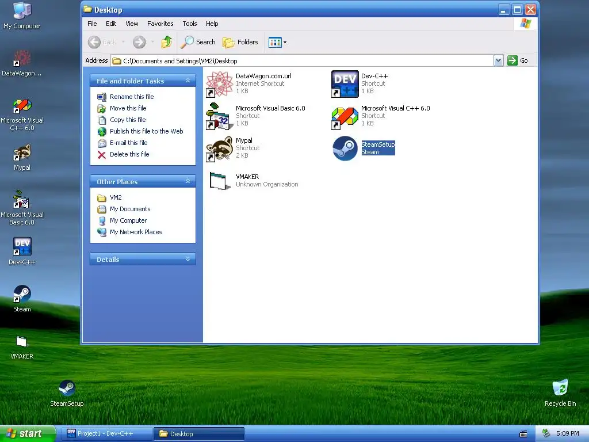Open the Favorites menu

tap(160, 24)
